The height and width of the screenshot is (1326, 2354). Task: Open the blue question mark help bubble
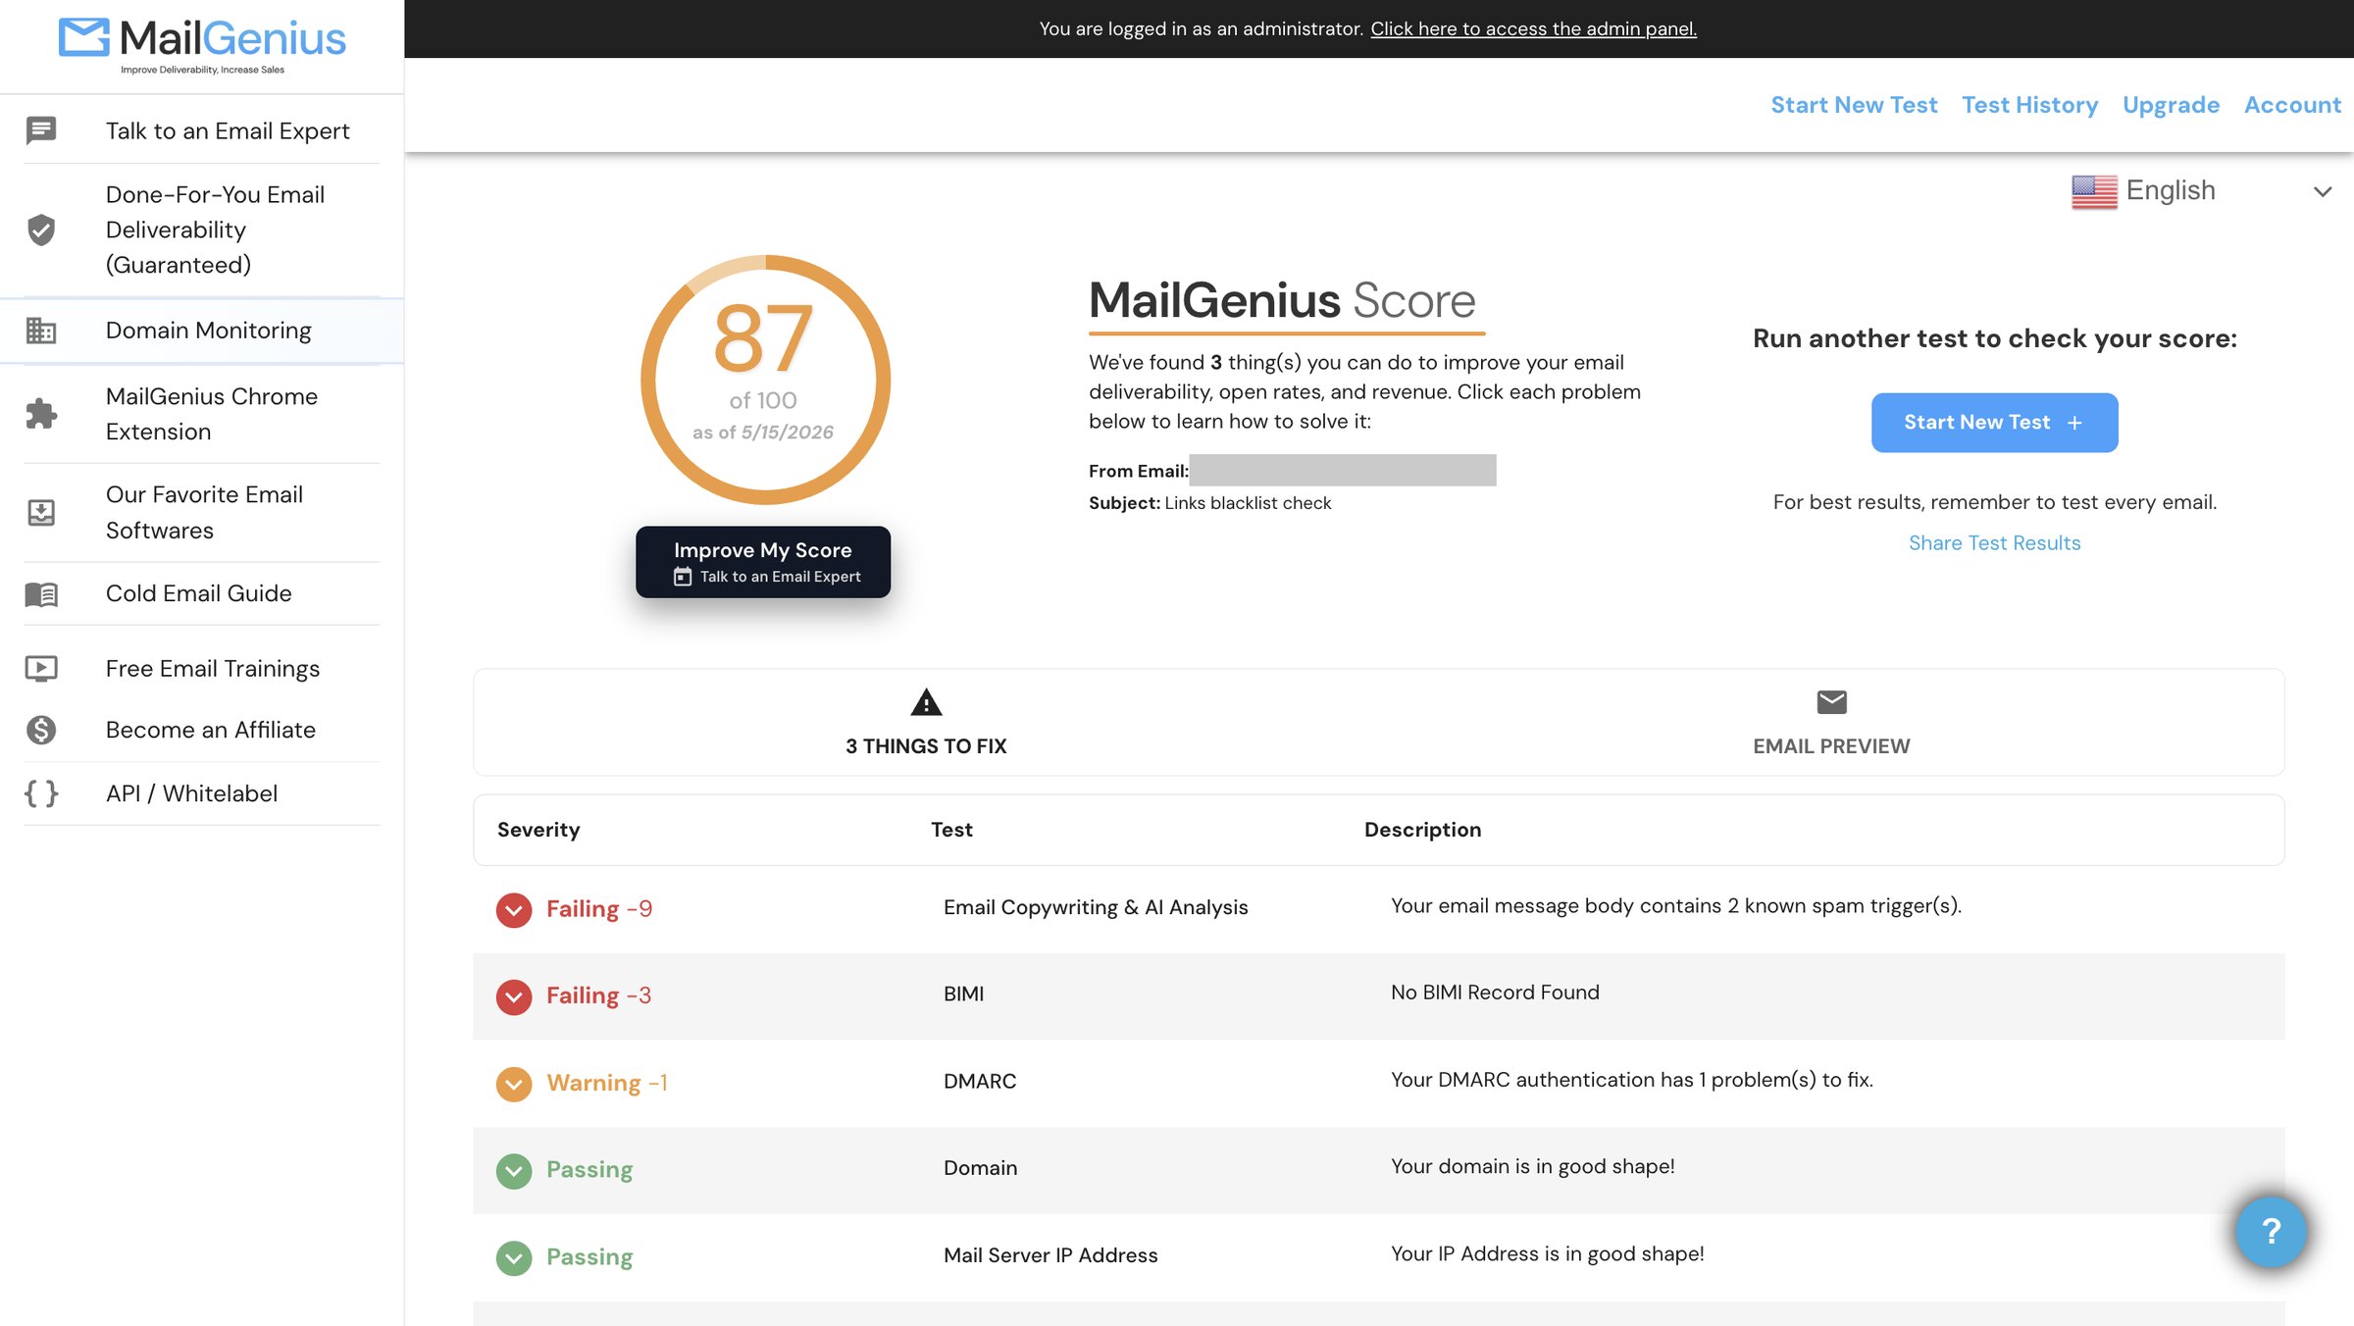coord(2271,1231)
